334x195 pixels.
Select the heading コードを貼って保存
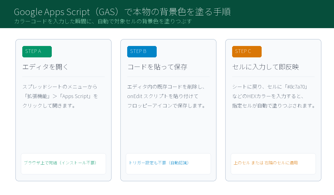click(157, 67)
